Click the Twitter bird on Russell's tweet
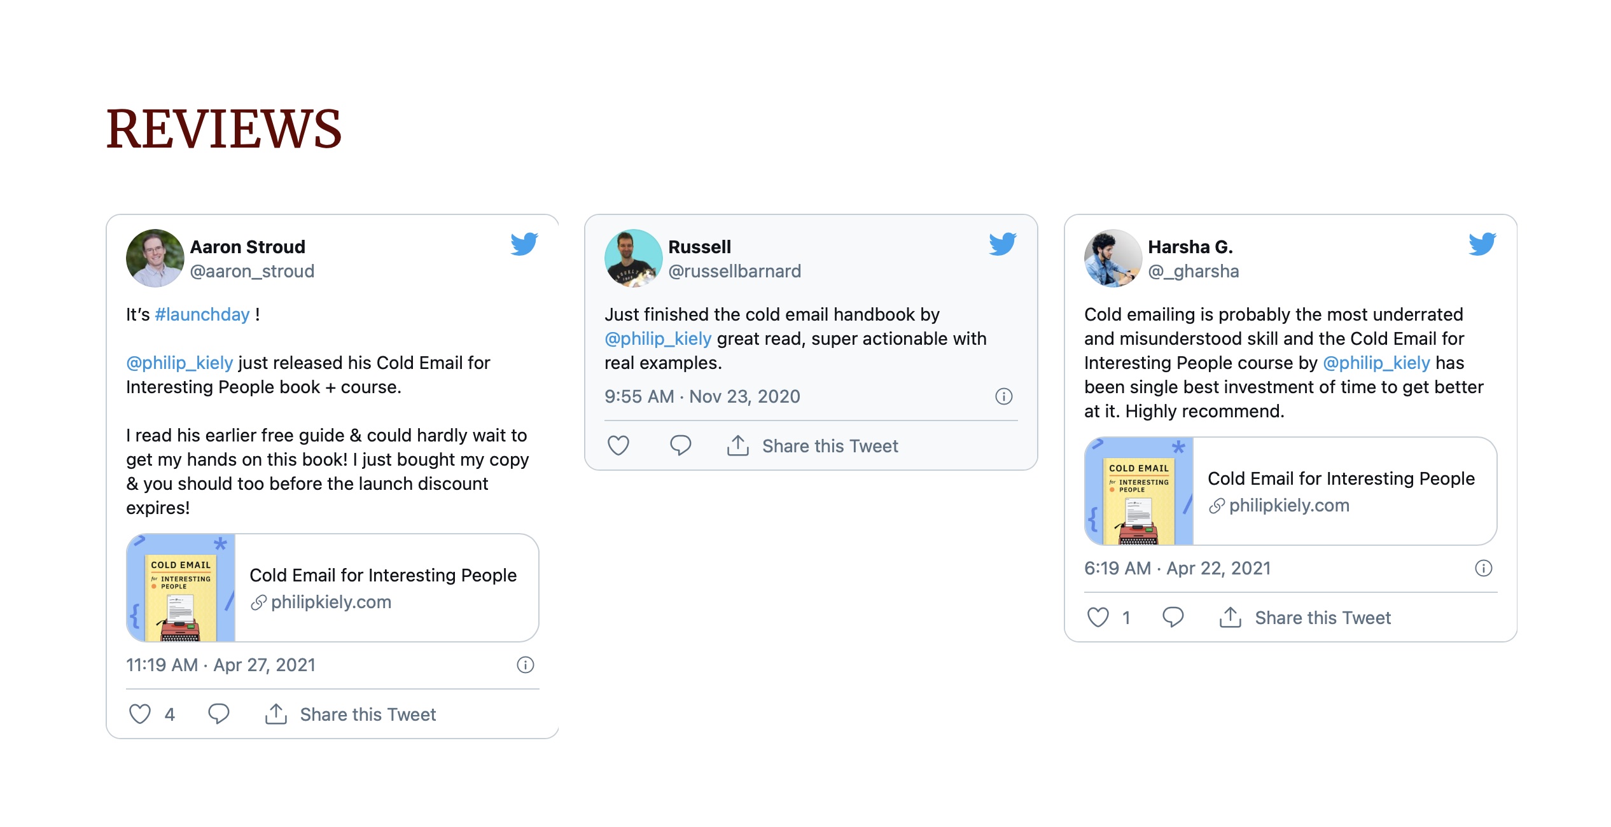Viewport: 1611px width, 827px height. (1003, 244)
